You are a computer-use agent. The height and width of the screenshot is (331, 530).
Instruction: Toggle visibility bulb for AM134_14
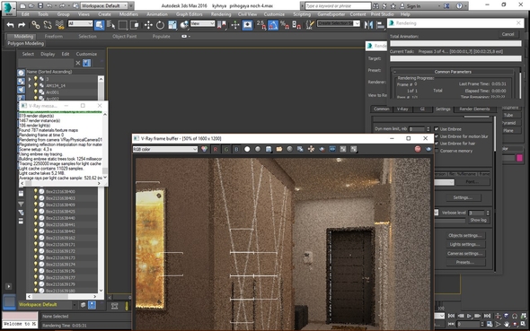tap(36, 85)
